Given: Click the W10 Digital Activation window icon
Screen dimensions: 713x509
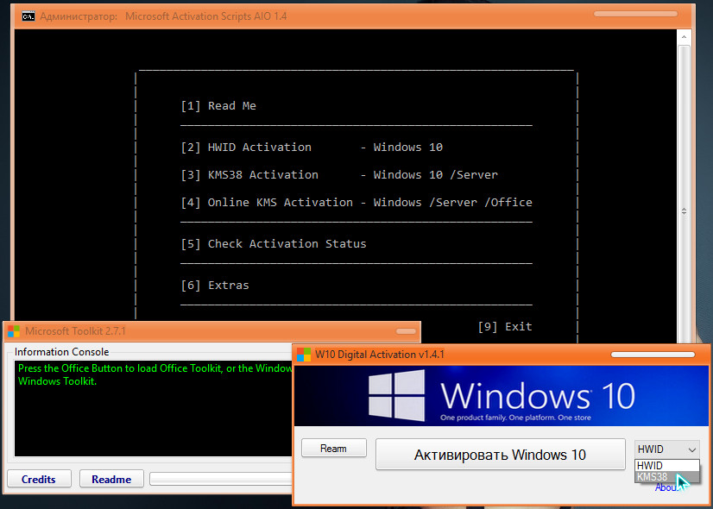Looking at the screenshot, I should click(303, 355).
